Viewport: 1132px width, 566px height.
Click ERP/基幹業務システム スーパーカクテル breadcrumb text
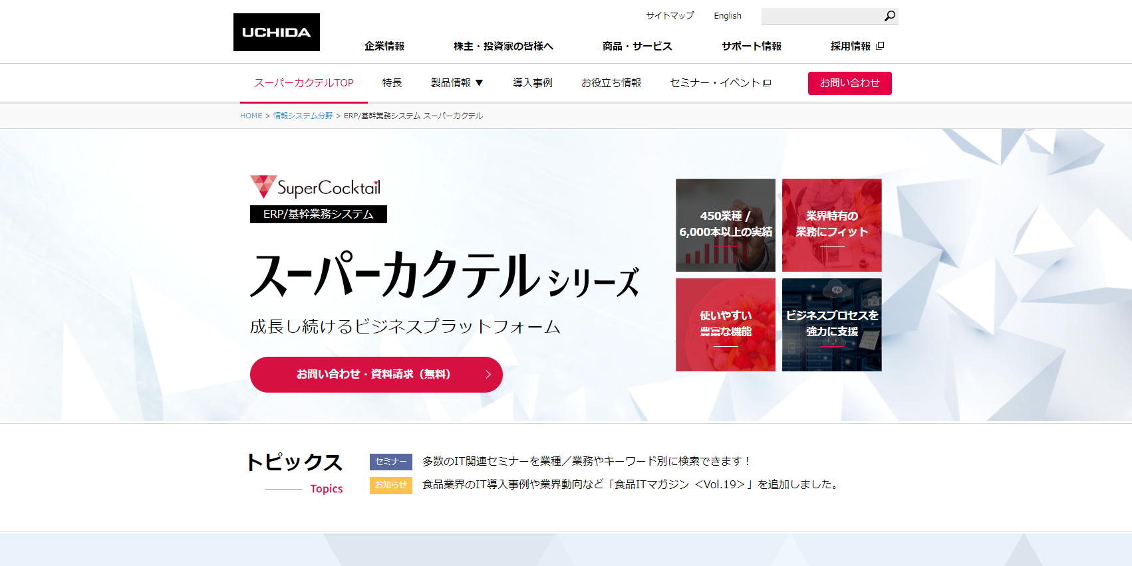point(413,116)
